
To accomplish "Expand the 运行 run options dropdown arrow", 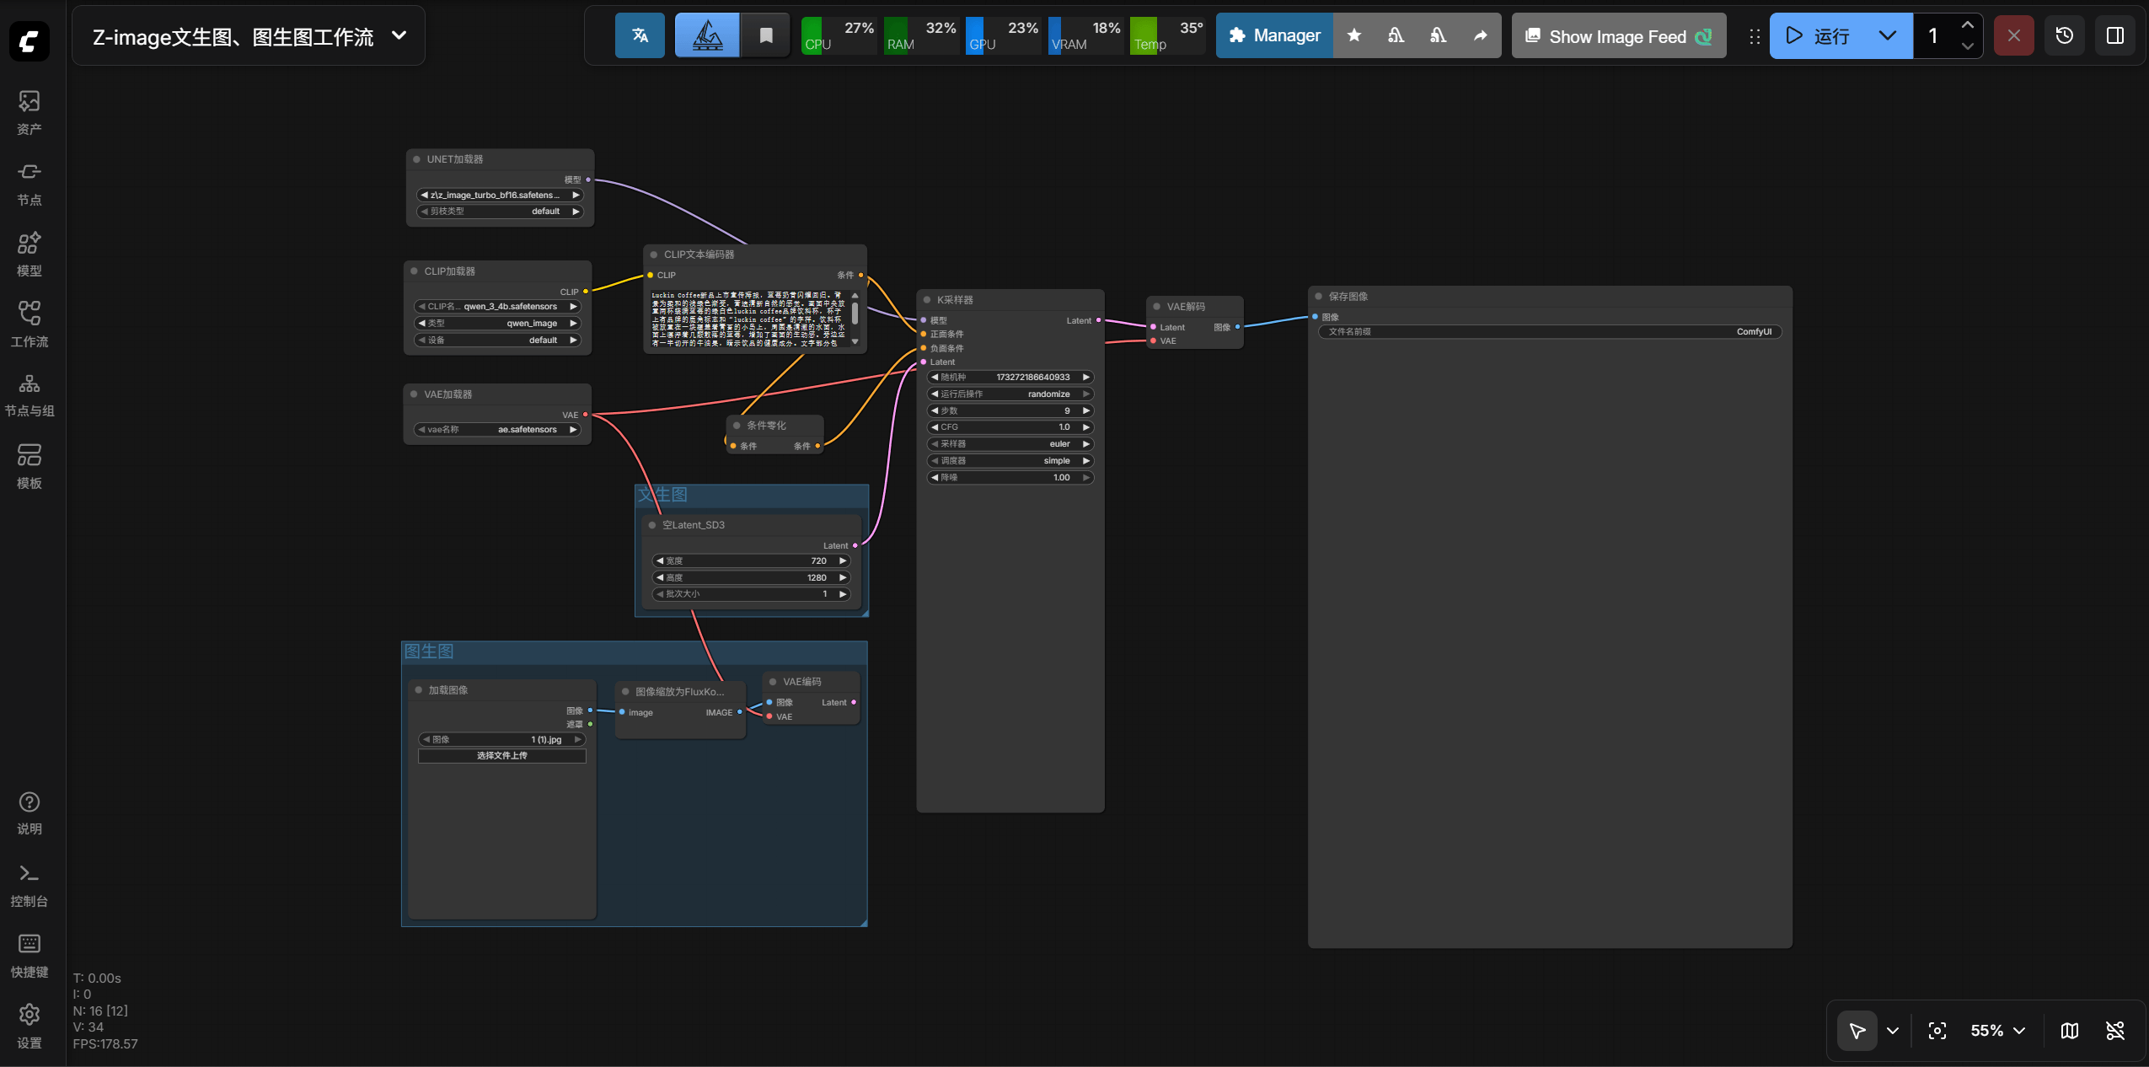I will point(1887,35).
